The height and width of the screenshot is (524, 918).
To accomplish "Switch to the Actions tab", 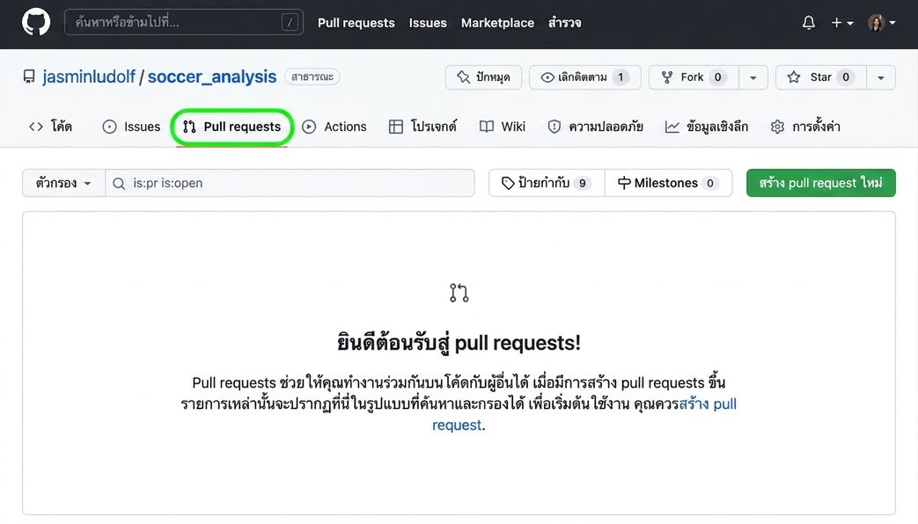I will [x=334, y=127].
